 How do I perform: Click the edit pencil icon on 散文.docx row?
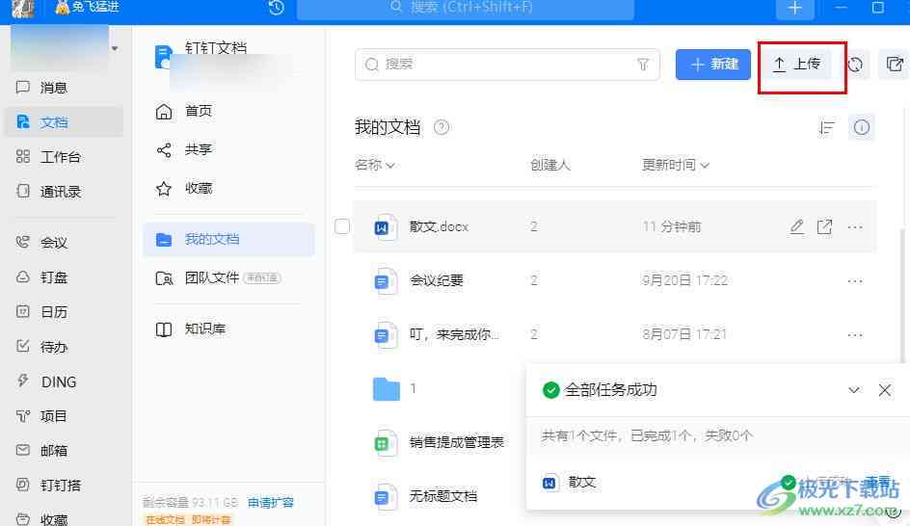pyautogui.click(x=797, y=226)
